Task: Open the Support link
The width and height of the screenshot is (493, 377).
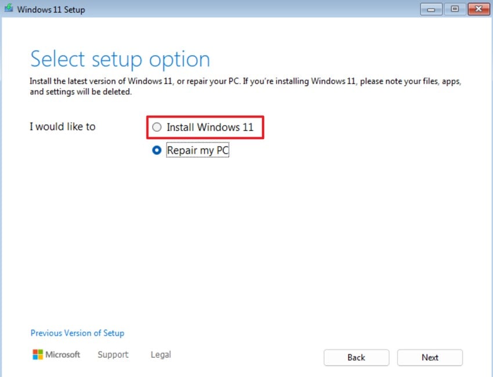Action: click(x=113, y=355)
